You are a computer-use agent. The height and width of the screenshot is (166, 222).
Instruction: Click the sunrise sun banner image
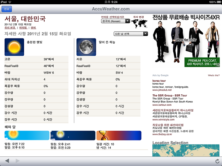click(27, 135)
